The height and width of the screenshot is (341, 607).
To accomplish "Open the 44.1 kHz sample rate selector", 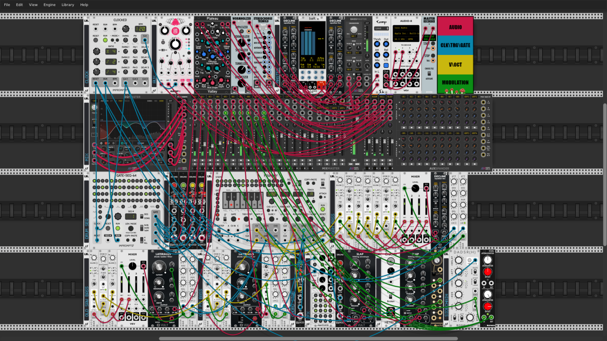I will coord(399,39).
